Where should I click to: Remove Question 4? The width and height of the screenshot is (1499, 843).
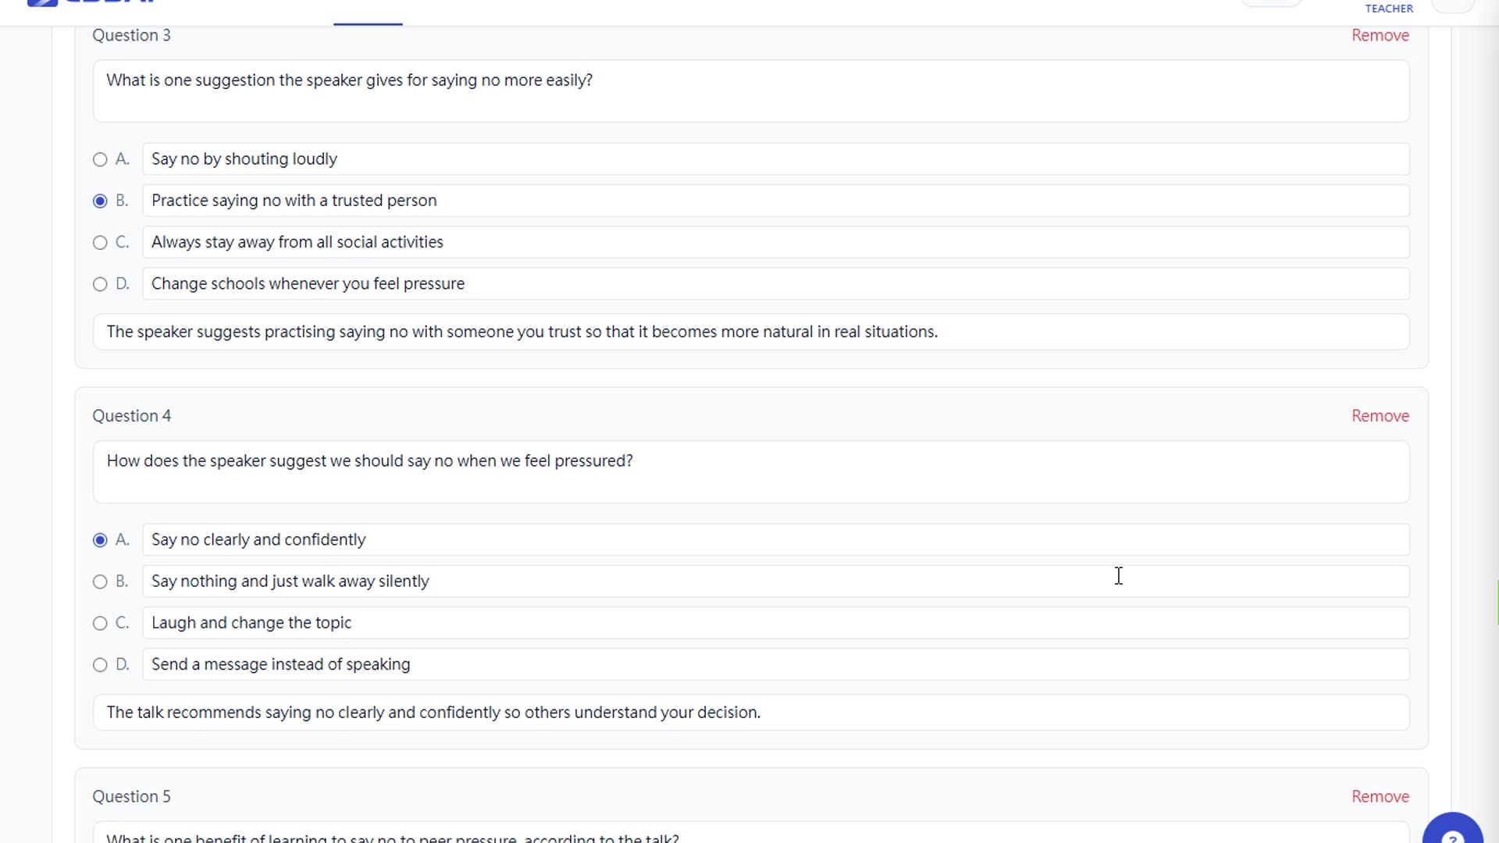[x=1380, y=416]
